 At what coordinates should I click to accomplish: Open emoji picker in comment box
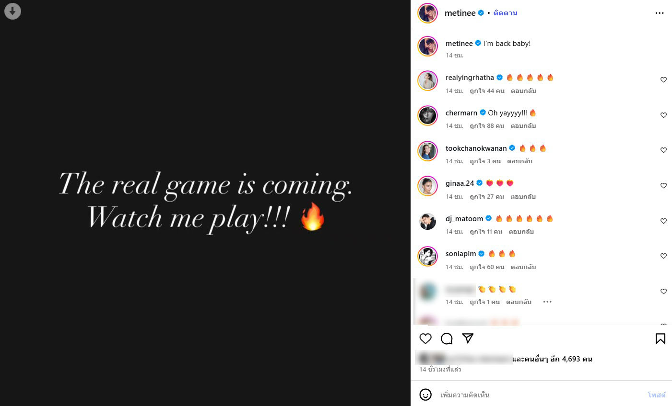coord(425,395)
